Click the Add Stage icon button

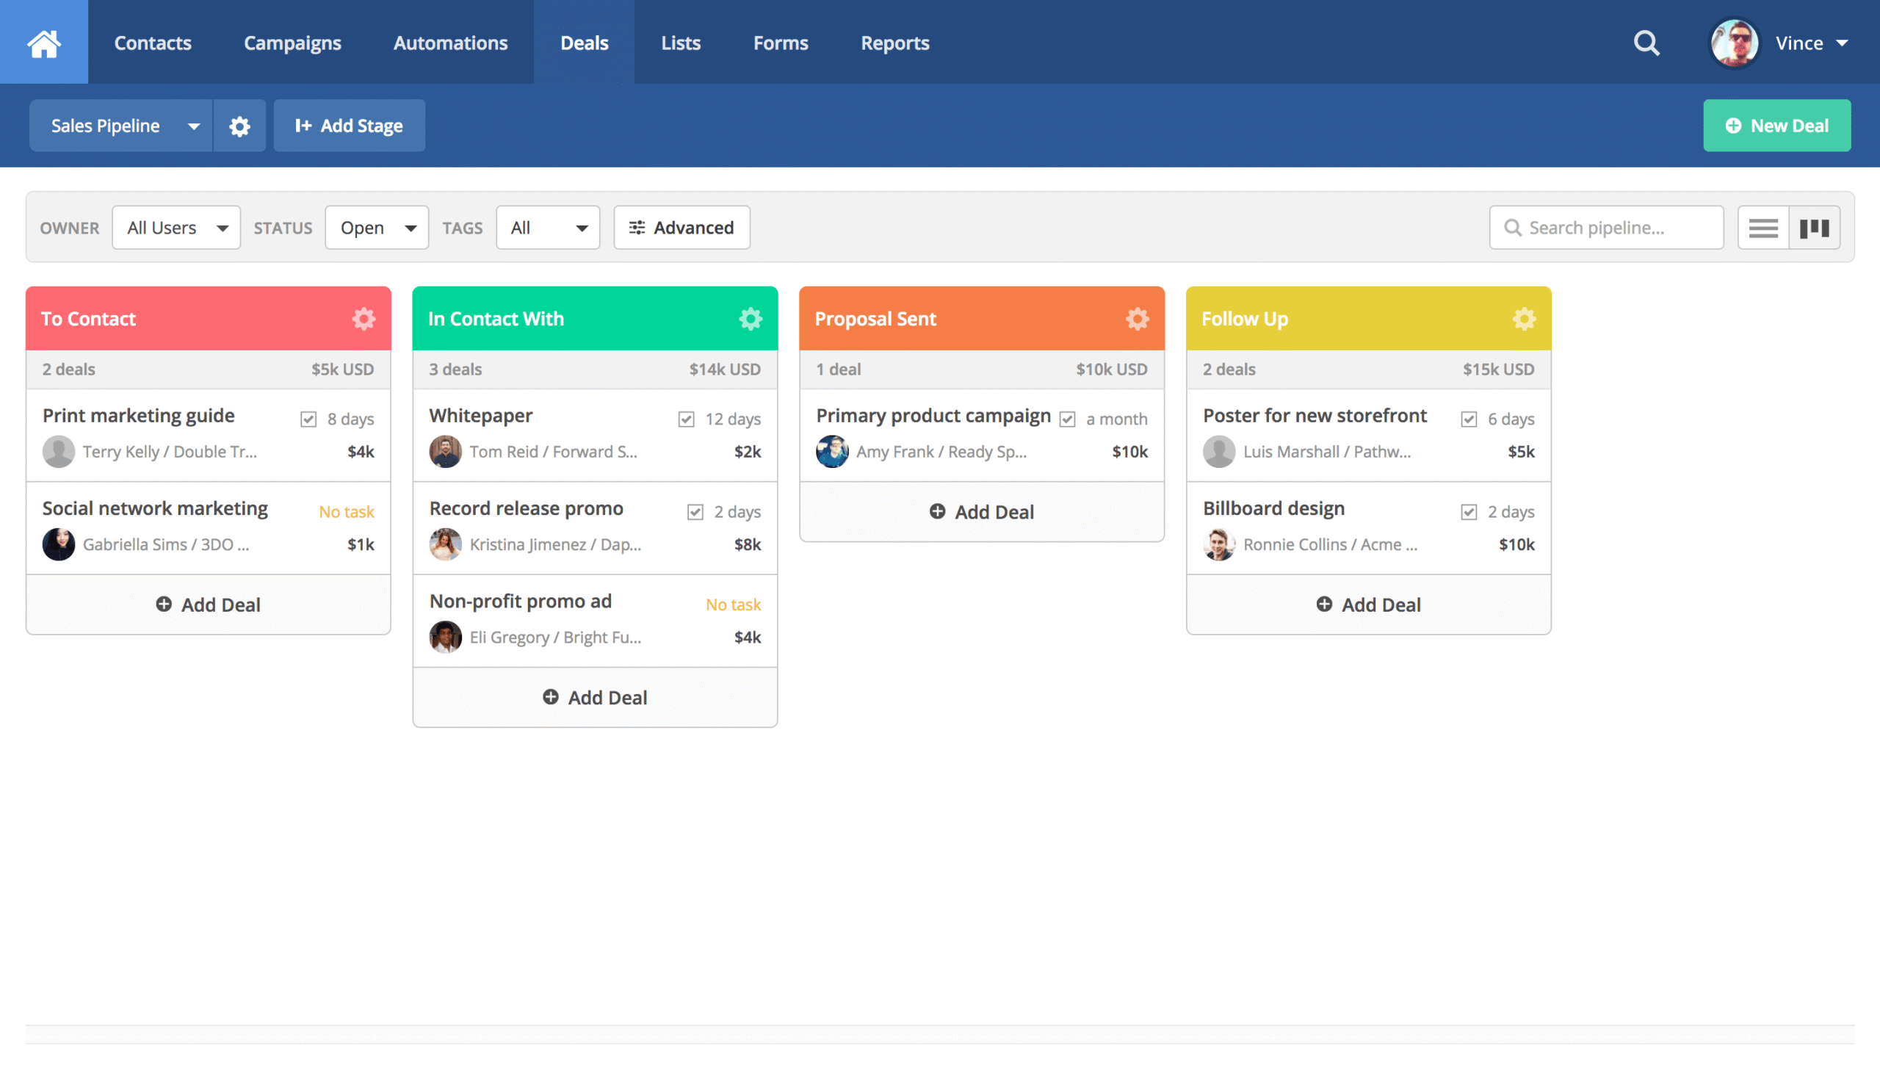(348, 126)
